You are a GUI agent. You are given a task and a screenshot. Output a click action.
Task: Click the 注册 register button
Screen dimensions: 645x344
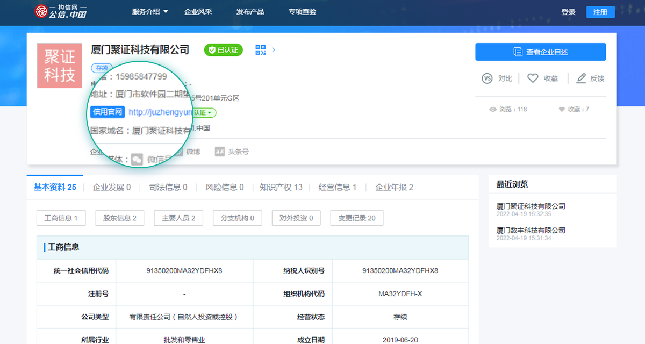[600, 12]
